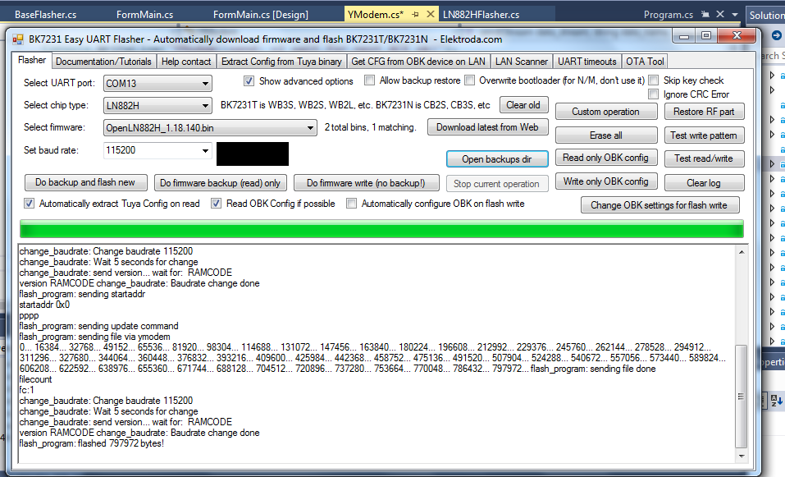Switch to LN882HFlasher.cs tab in Visual Studio
This screenshot has width=785, height=477.
click(481, 15)
